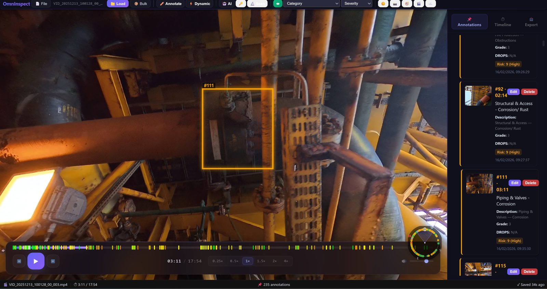
Task: Adjust the volume slider handle
Action: click(426, 261)
